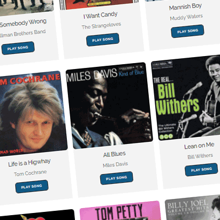Viewport: 220px width, 220px height.
Task: Select the I Want Candy song title
Action: click(x=100, y=15)
